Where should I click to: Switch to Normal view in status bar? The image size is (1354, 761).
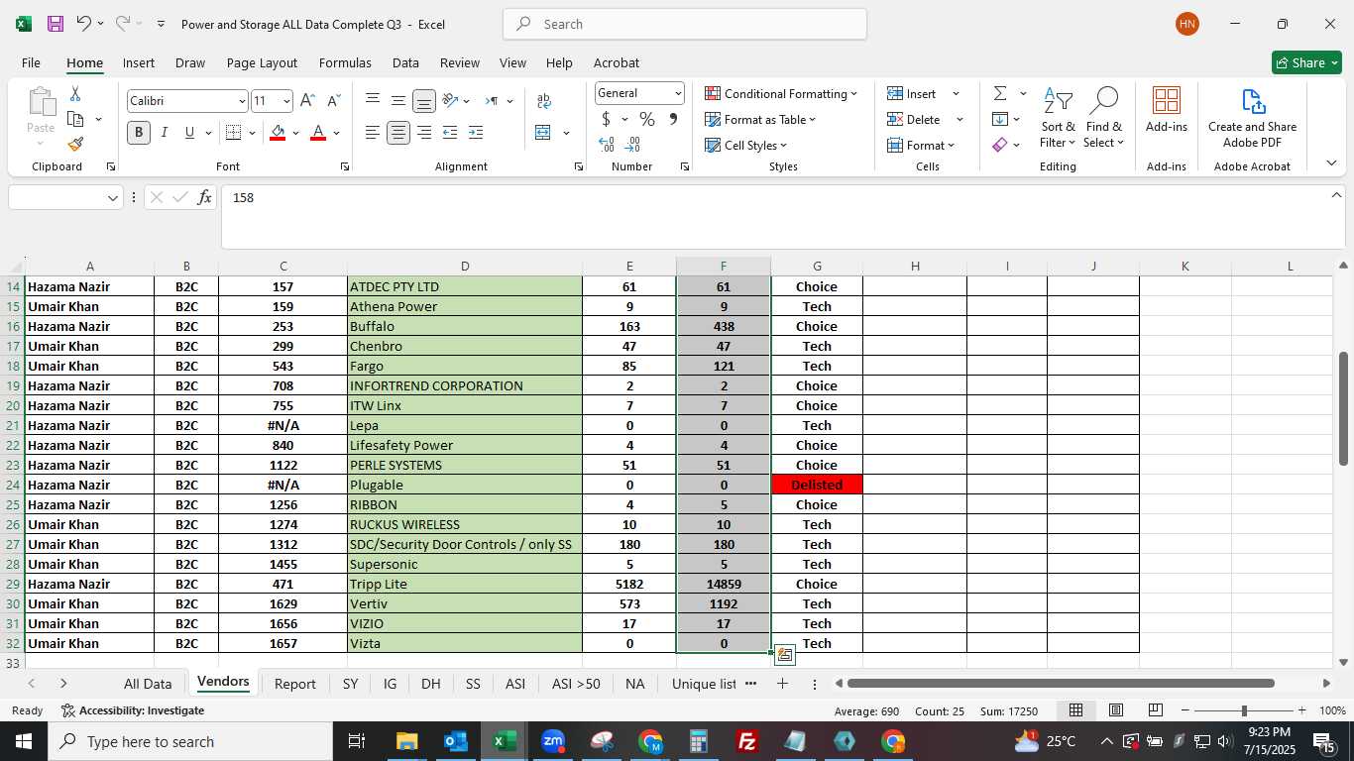click(1075, 710)
